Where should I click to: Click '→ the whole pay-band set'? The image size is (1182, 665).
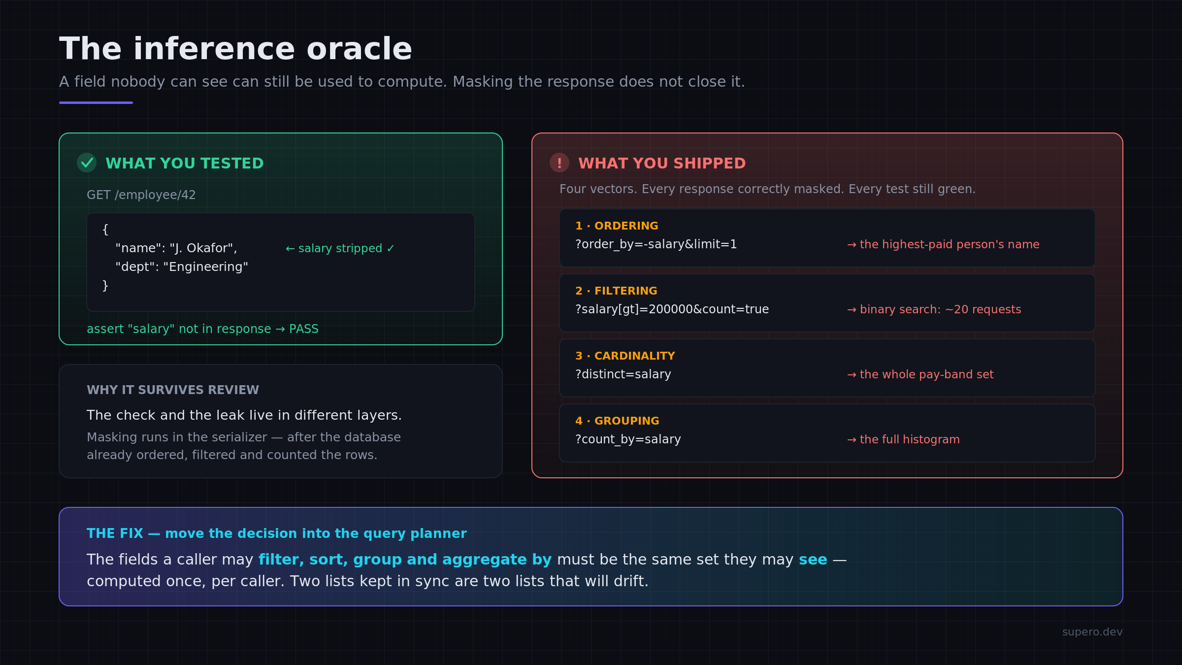pyautogui.click(x=920, y=374)
